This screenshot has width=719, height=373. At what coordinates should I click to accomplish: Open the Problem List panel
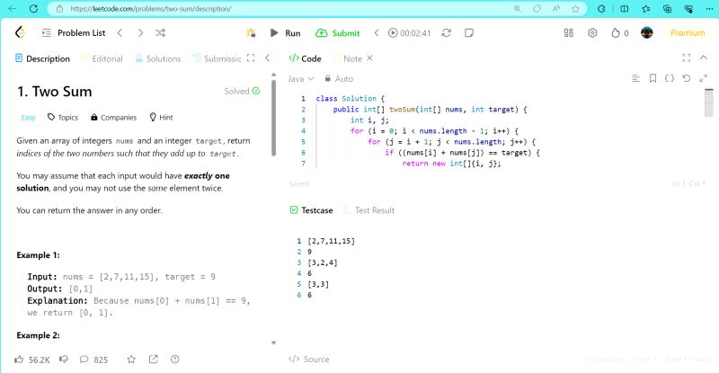[74, 33]
